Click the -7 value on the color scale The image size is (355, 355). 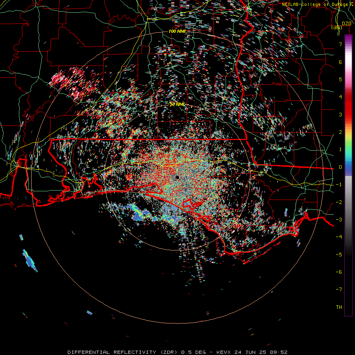pyautogui.click(x=339, y=290)
